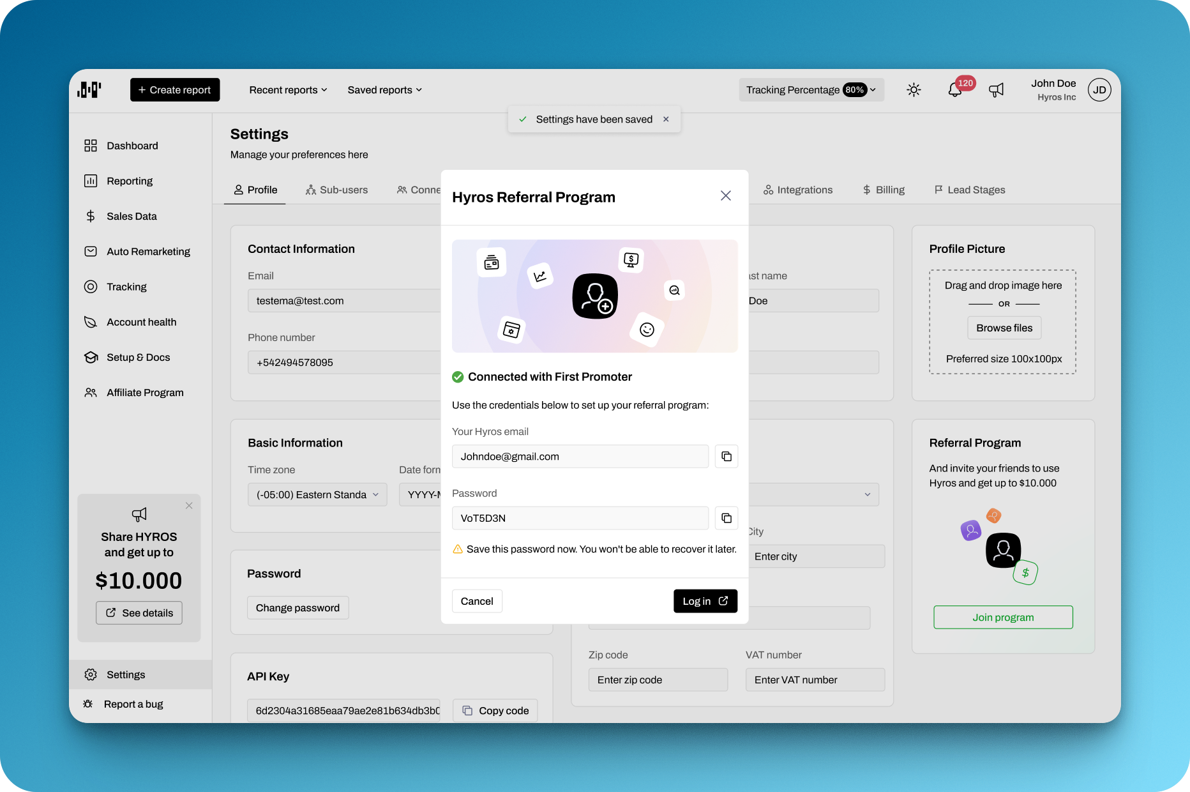Click the John Doe account name
Viewport: 1190px width, 792px height.
1053,83
